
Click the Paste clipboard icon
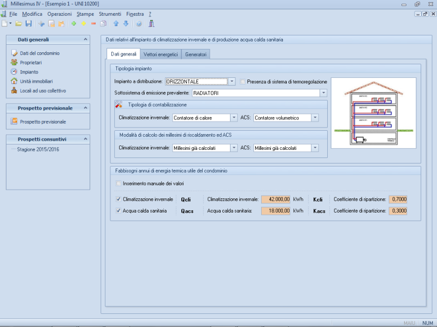coord(61,23)
